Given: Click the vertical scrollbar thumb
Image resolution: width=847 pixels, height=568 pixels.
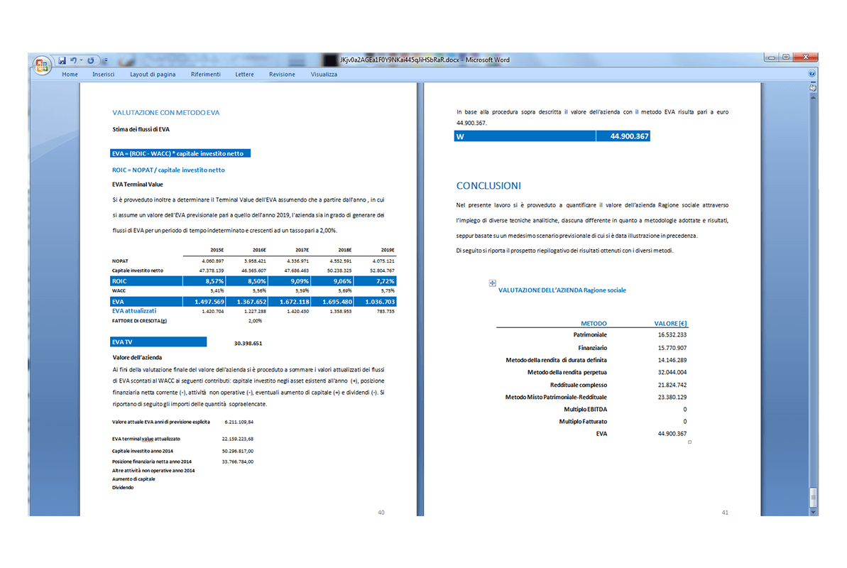Looking at the screenshot, I should click(813, 497).
